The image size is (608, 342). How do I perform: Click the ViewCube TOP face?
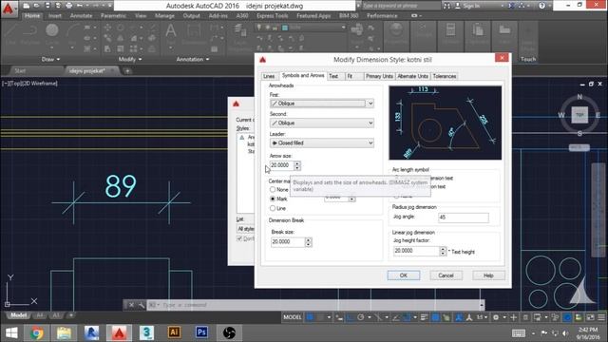tap(579, 115)
